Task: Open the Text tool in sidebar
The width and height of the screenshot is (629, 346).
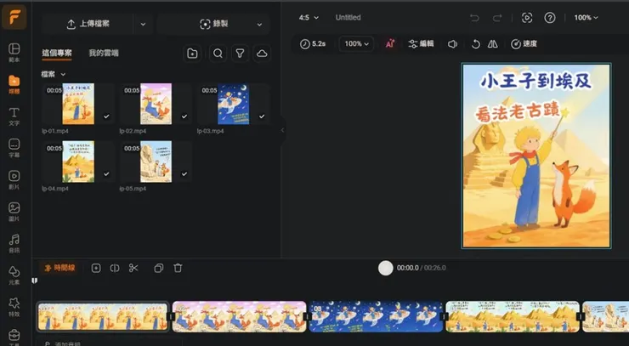Action: pos(14,116)
